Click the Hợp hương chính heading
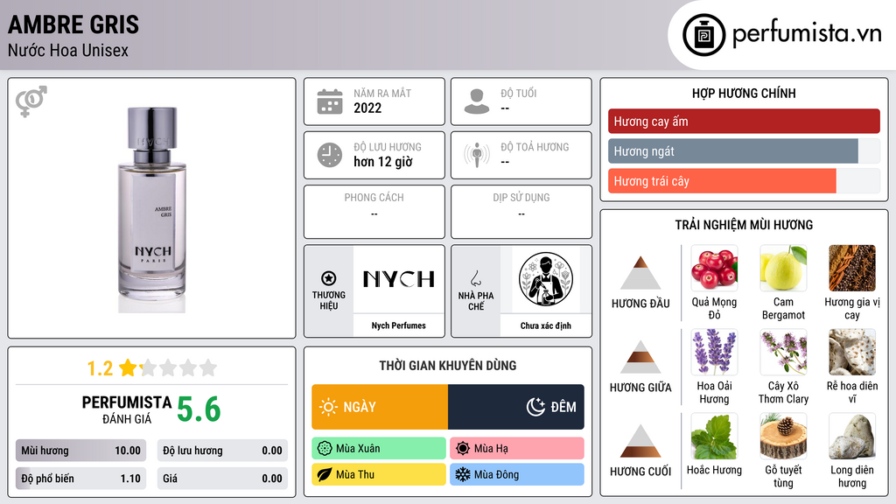896x504 pixels. click(744, 93)
